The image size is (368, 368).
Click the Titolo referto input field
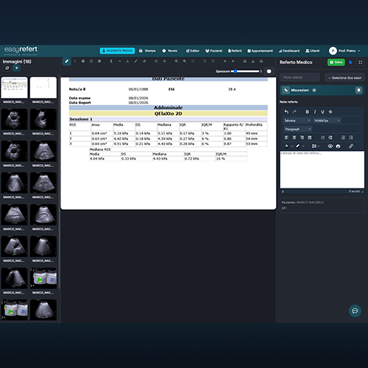click(300, 77)
